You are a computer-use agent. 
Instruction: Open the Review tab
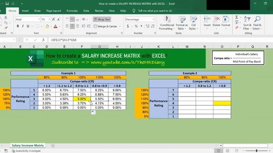[x=99, y=11]
